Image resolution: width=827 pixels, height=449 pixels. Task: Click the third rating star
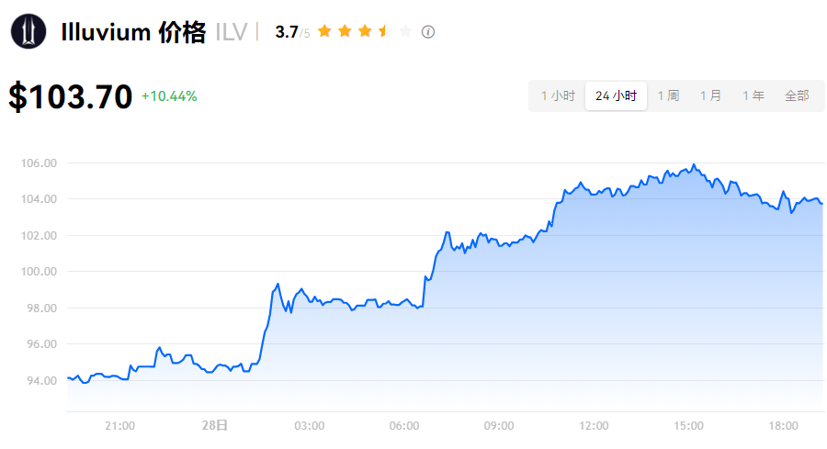[x=365, y=31]
